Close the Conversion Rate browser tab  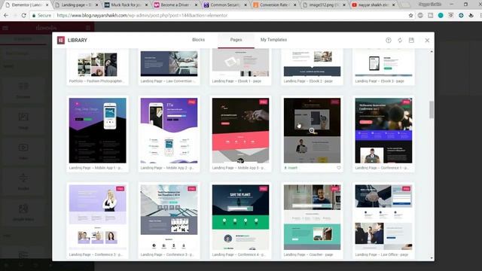tap(295, 5)
